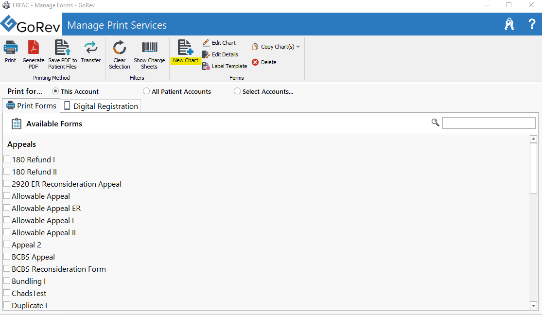Click the scrollbar up arrow

(533, 139)
